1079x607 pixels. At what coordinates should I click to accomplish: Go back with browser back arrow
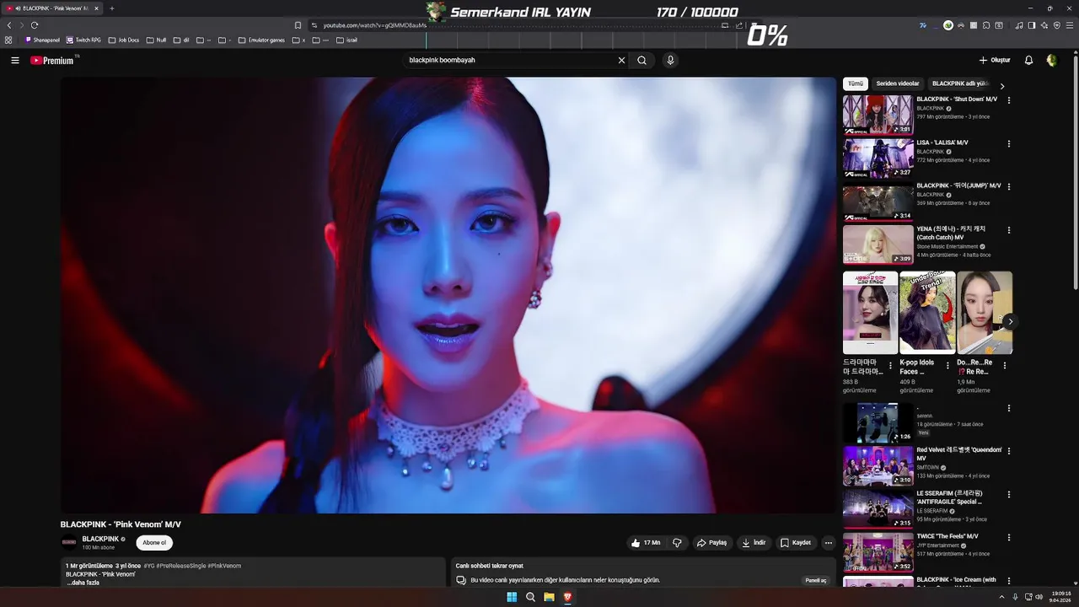(x=9, y=25)
